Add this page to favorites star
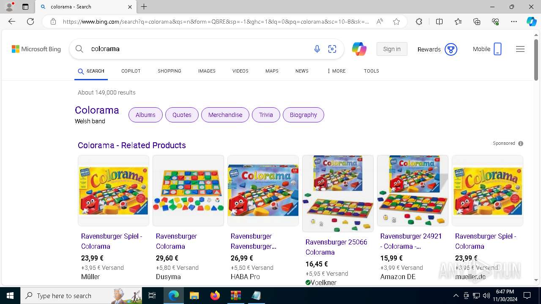The height and width of the screenshot is (304, 541). coord(396,22)
